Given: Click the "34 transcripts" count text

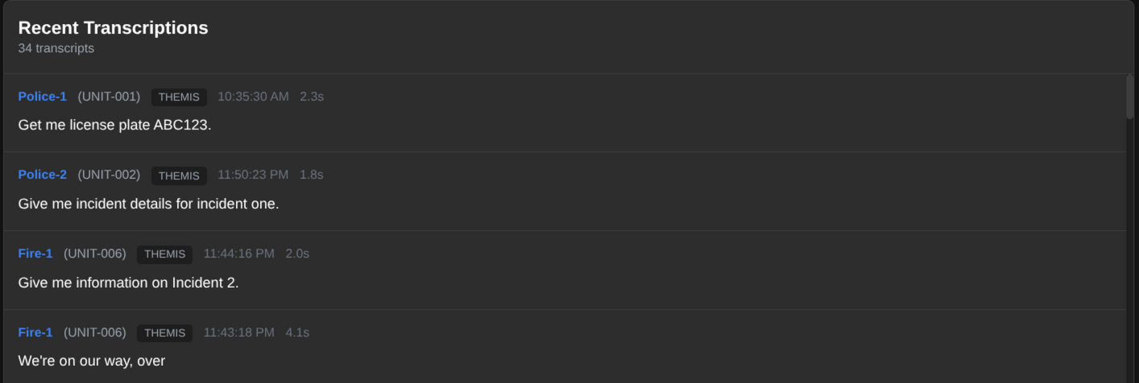Looking at the screenshot, I should (56, 48).
